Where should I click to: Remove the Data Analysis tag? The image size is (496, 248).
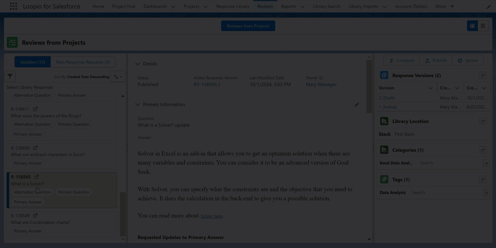[x=486, y=193]
